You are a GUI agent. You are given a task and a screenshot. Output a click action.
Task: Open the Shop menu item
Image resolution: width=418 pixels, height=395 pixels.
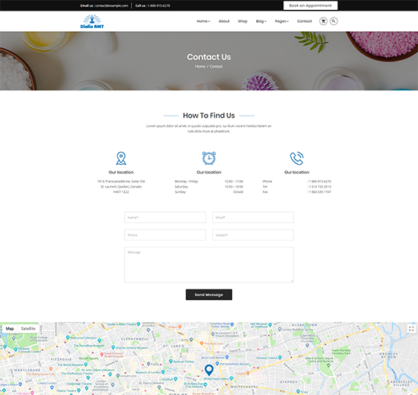coord(242,21)
